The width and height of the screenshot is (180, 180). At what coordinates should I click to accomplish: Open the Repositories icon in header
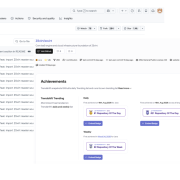pos(146,11)
